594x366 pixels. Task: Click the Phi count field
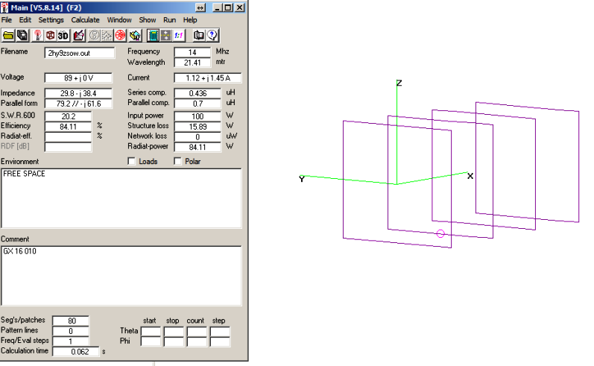coord(197,341)
